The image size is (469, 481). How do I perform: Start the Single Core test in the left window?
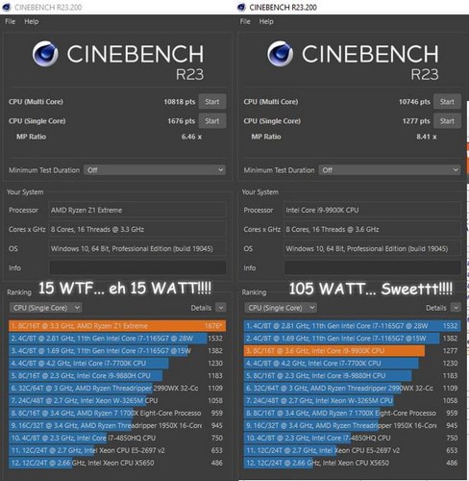point(212,121)
